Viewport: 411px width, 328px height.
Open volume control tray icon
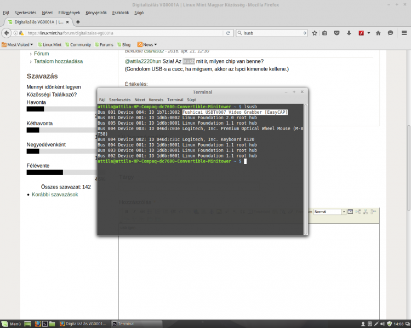point(383,324)
